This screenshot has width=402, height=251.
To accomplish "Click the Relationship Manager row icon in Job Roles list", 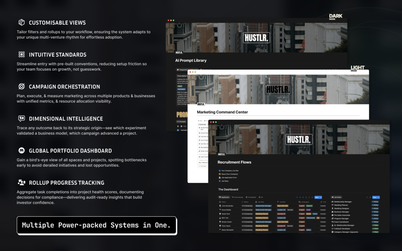I will (x=332, y=201).
